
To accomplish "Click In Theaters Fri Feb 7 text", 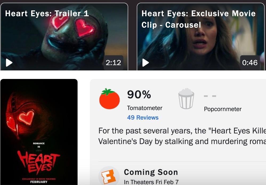I will 151,182.
